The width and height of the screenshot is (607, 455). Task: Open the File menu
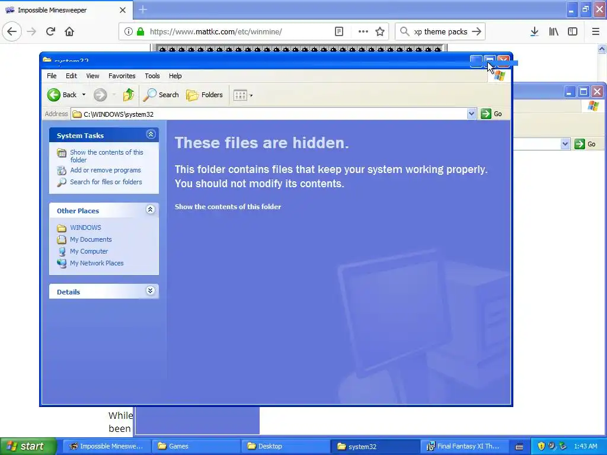point(52,76)
